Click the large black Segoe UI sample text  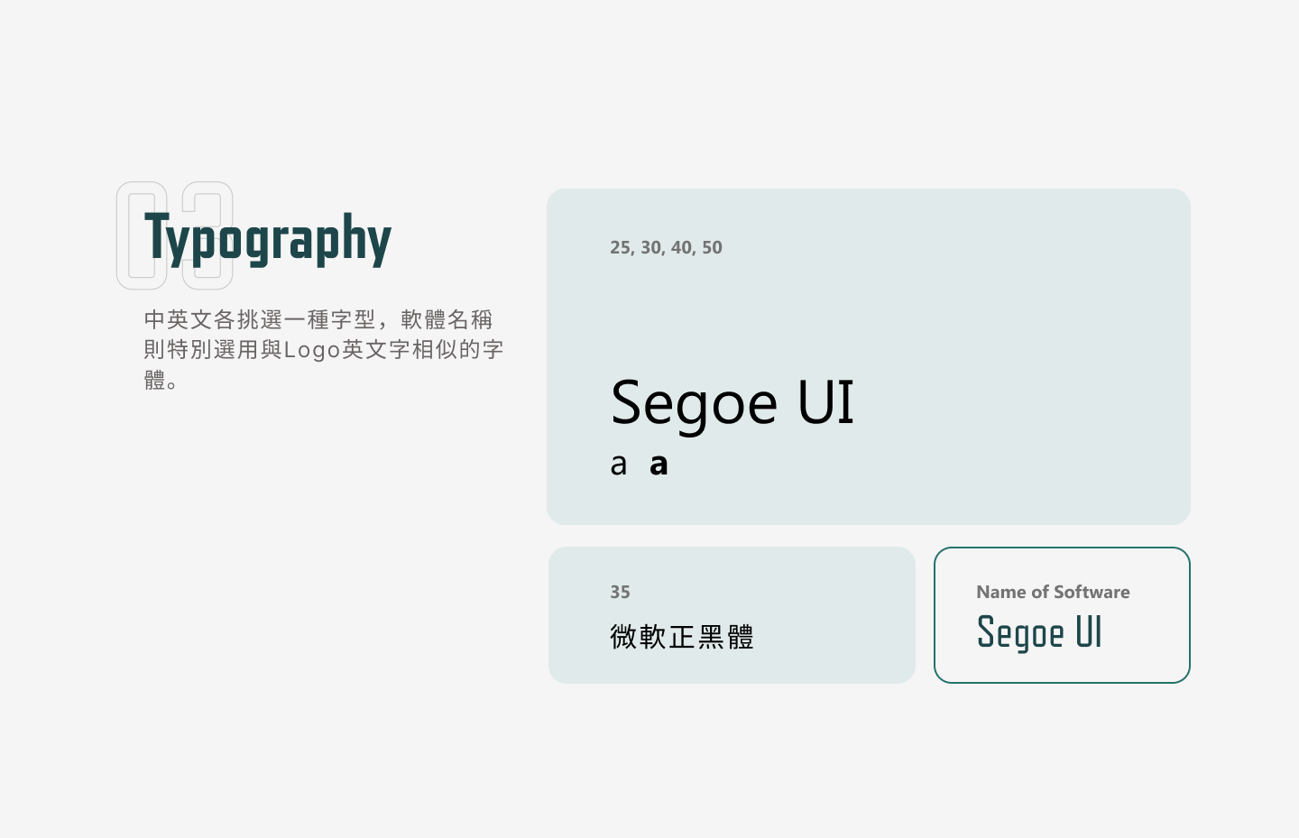(732, 403)
